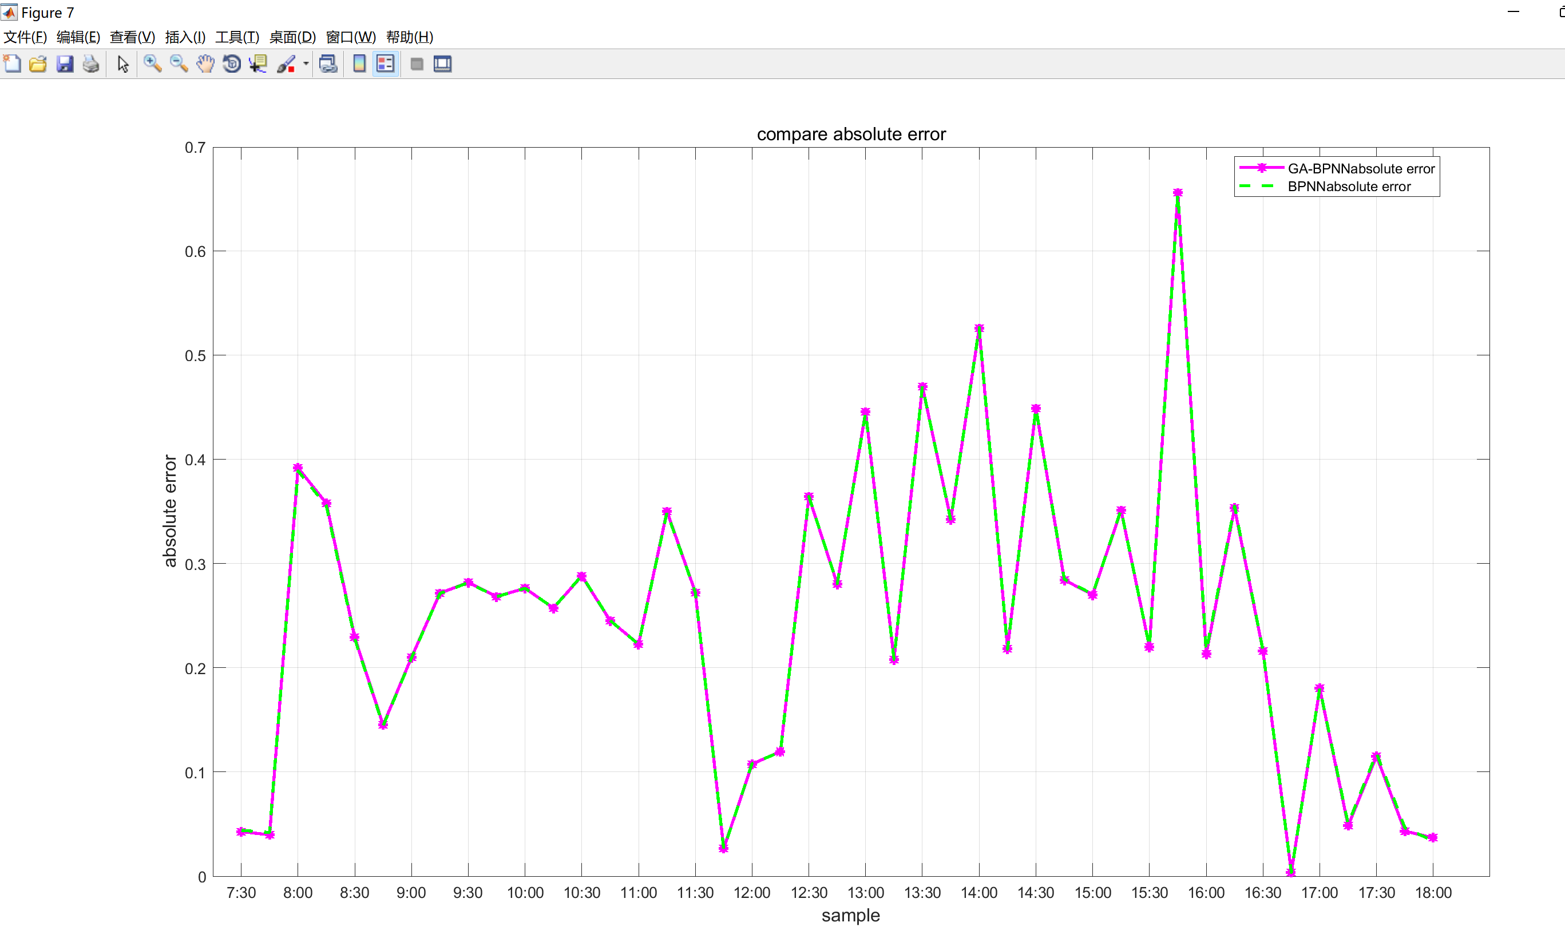Open a file with the folder icon
This screenshot has height=946, width=1565.
[x=38, y=64]
